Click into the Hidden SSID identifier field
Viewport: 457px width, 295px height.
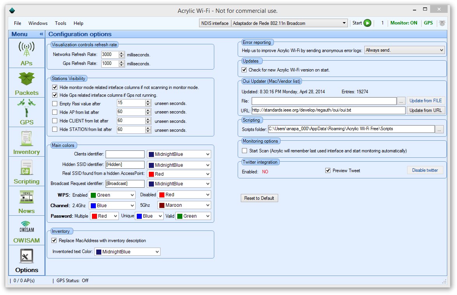(125, 164)
